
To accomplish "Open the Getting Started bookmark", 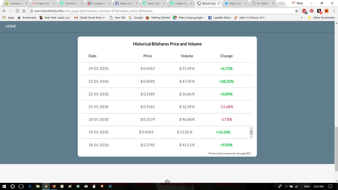I will [x=158, y=18].
